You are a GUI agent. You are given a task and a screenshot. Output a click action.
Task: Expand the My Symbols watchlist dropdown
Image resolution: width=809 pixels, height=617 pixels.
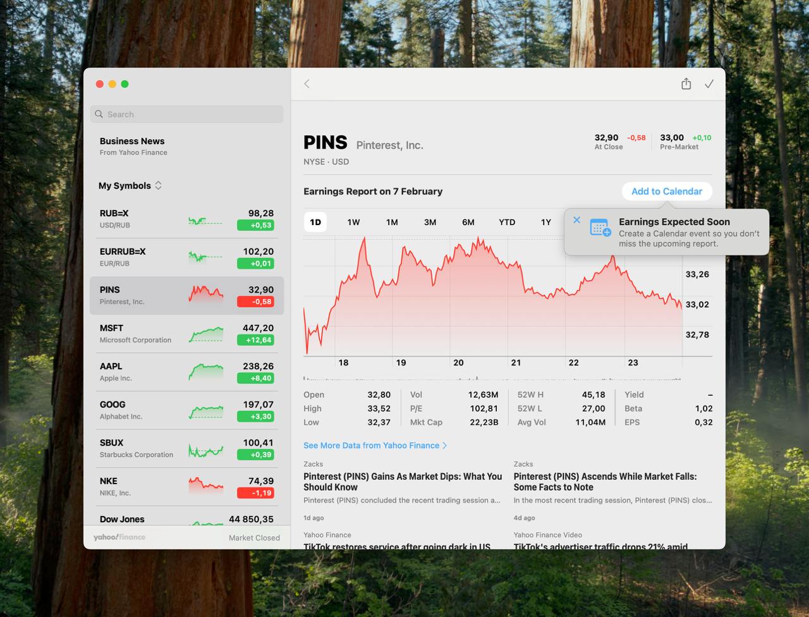tap(130, 186)
